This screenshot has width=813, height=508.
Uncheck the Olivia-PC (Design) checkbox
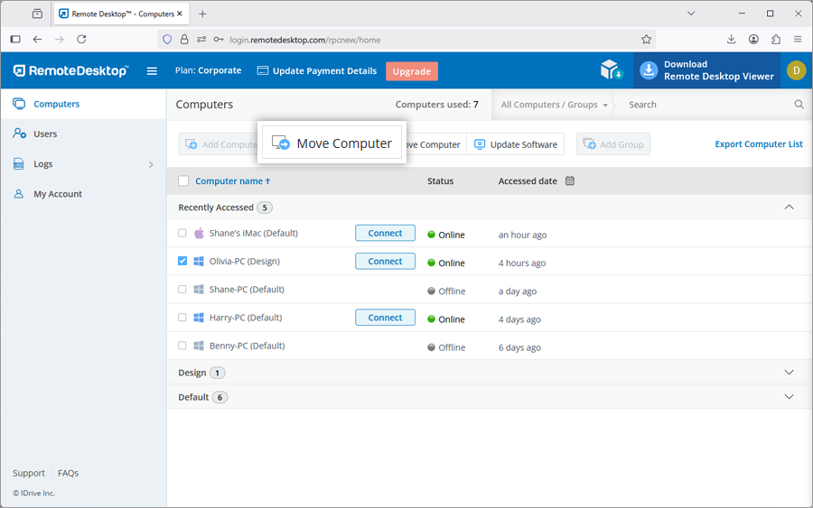[x=182, y=262]
